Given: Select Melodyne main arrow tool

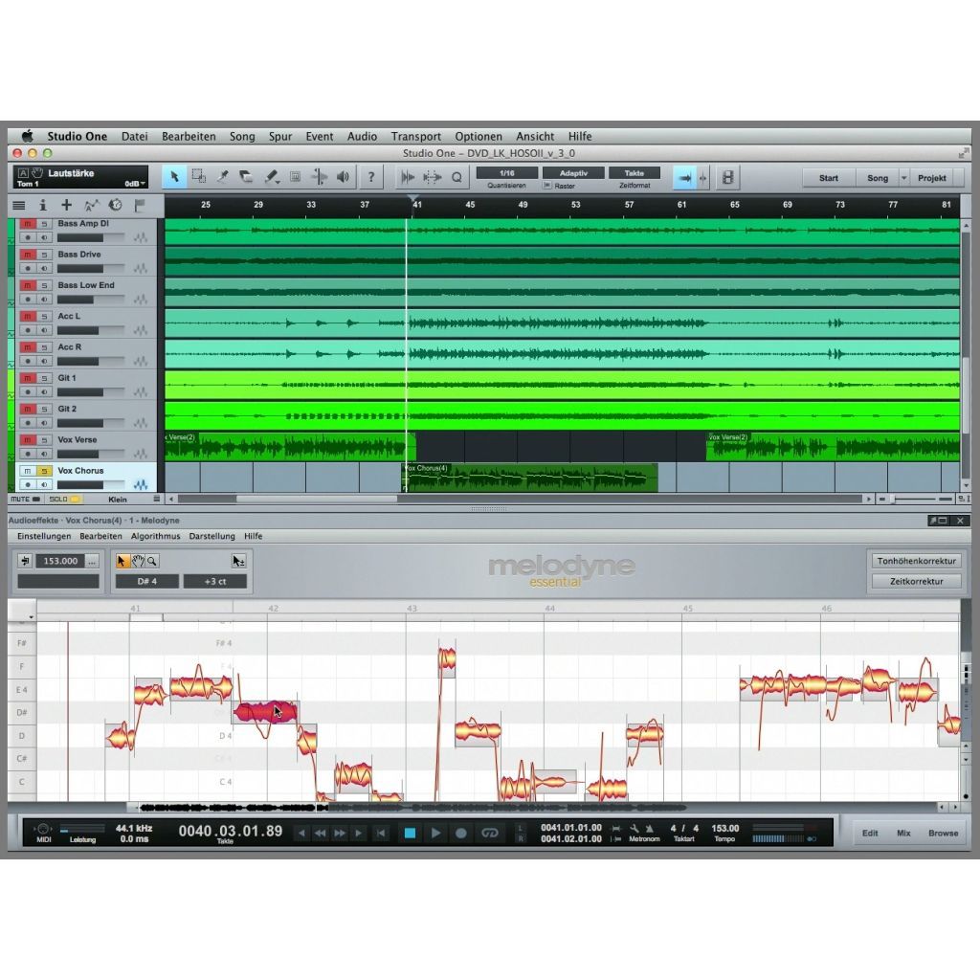Looking at the screenshot, I should pyautogui.click(x=122, y=561).
